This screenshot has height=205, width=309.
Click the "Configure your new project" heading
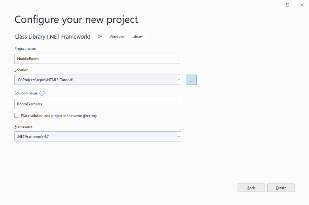[76, 19]
